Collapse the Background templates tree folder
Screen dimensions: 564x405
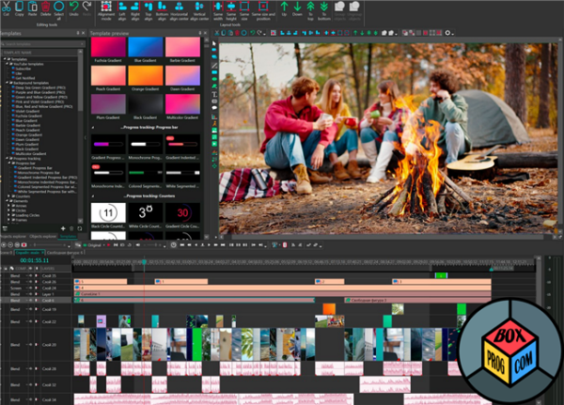[x=5, y=84]
